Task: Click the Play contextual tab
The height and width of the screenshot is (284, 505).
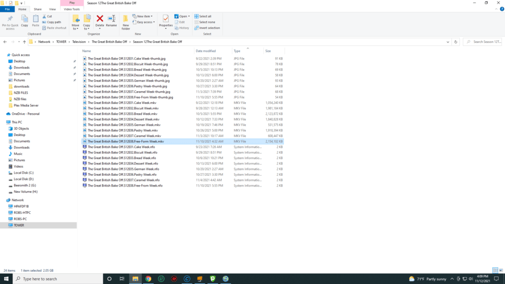Action: coord(72,3)
